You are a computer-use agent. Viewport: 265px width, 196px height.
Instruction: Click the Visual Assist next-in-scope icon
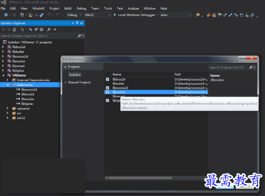tap(236, 15)
